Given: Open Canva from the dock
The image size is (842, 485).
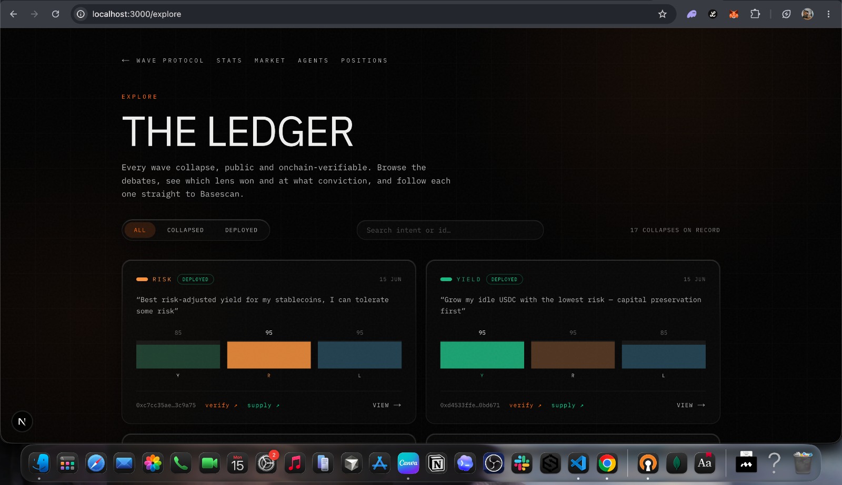Looking at the screenshot, I should click(x=408, y=463).
